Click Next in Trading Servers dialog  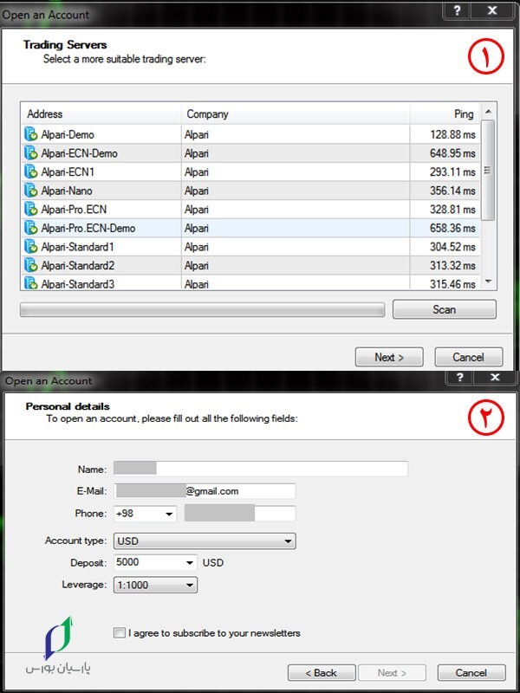[x=389, y=357]
